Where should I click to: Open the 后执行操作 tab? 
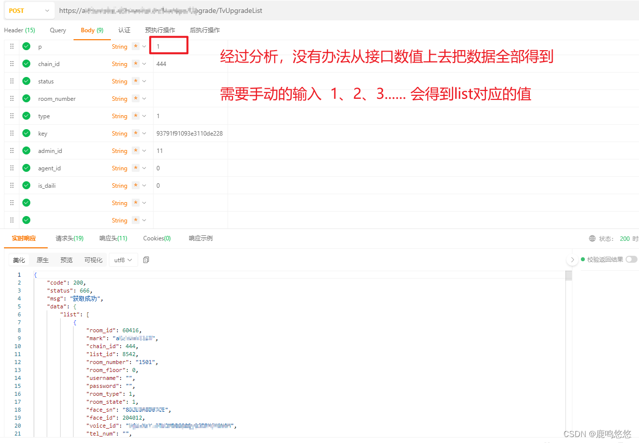[x=205, y=30]
